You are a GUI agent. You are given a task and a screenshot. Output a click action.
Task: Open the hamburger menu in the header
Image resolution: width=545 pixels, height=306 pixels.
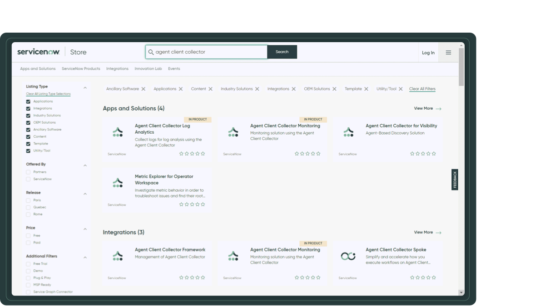coord(448,52)
